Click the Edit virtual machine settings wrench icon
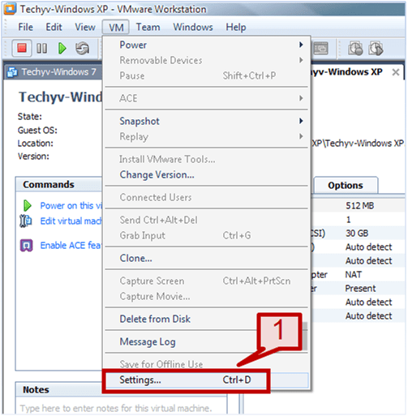Screen dimensions: 408x416 [26, 221]
